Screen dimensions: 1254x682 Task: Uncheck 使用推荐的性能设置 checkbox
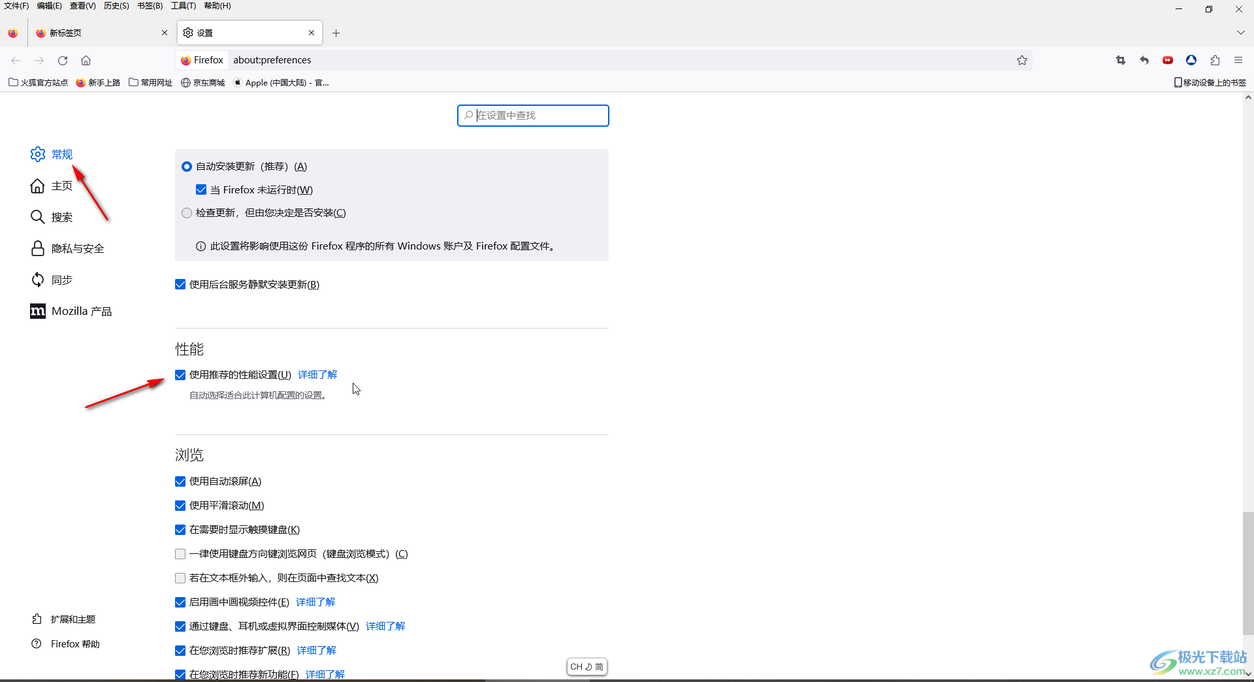[180, 374]
